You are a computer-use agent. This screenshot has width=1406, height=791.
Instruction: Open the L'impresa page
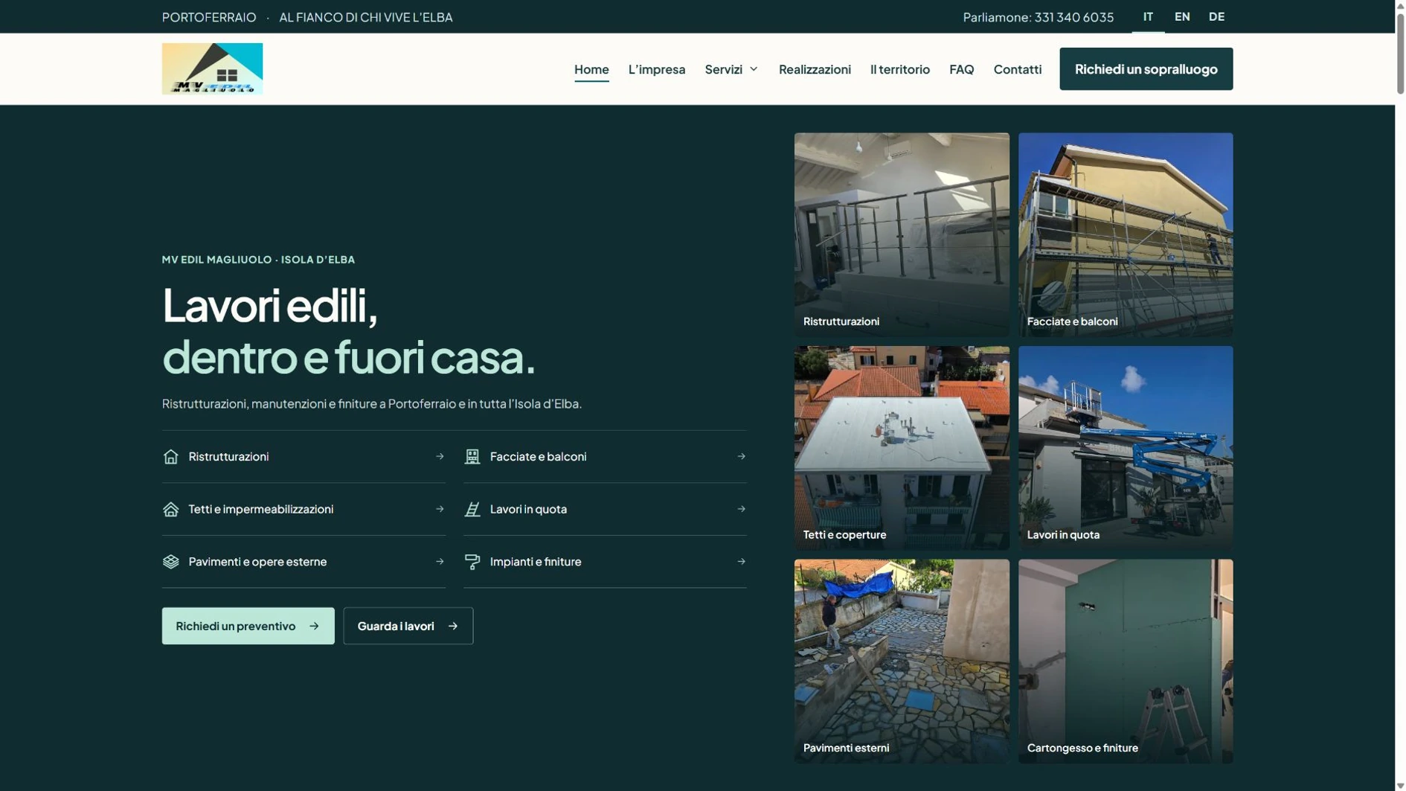(x=657, y=69)
